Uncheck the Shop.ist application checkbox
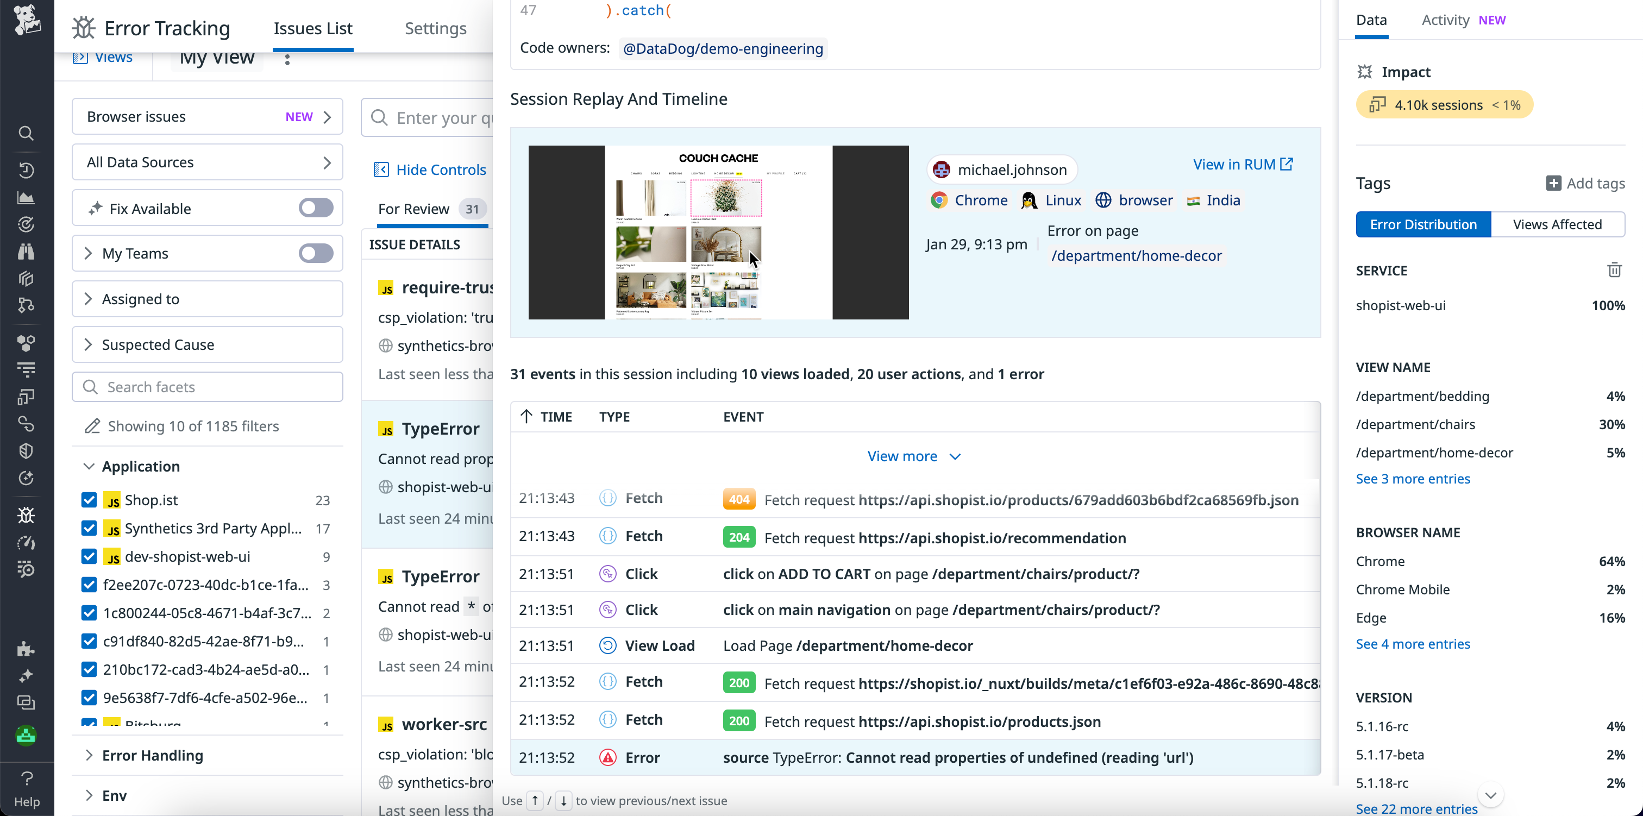 pyautogui.click(x=89, y=500)
